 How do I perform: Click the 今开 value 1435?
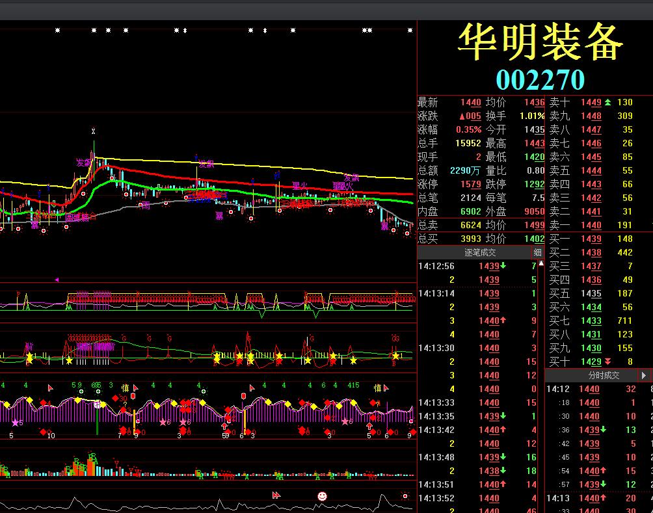coord(535,129)
